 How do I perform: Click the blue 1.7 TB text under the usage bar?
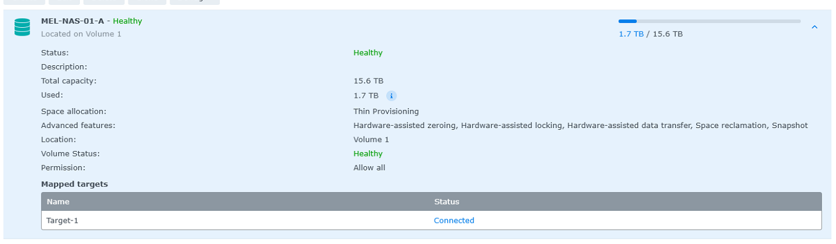pos(631,34)
